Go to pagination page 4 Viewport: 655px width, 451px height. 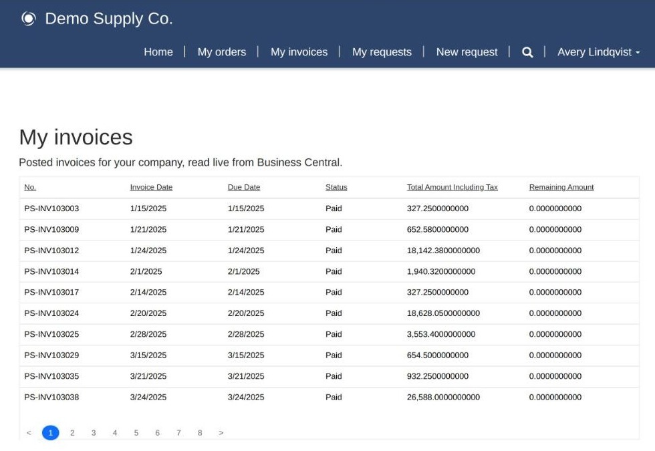(x=115, y=433)
